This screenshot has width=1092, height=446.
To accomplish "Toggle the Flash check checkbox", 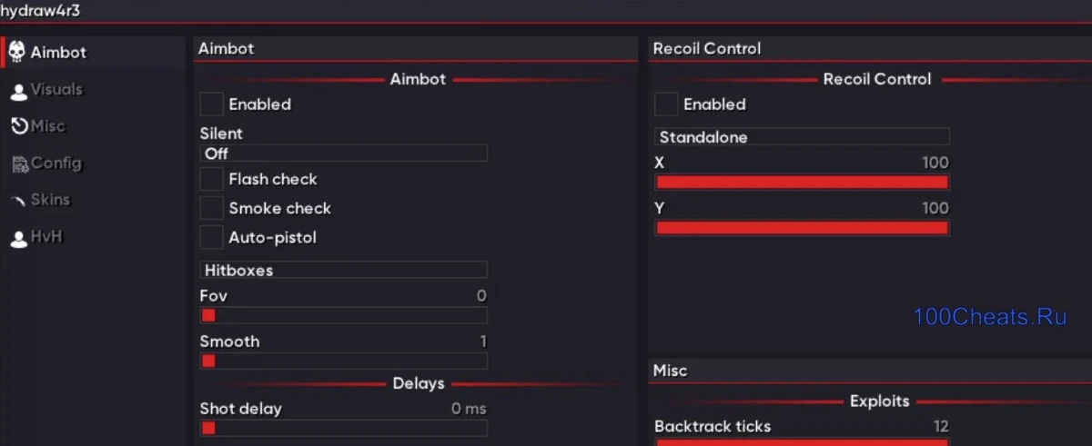I will [x=212, y=179].
